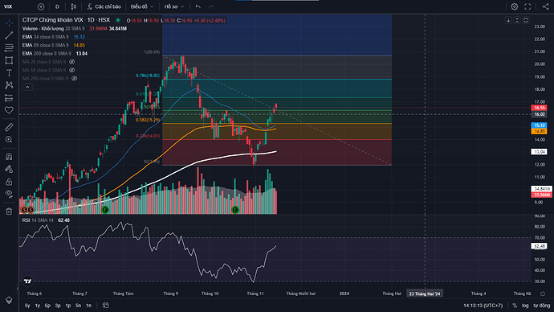554x312 pixels.
Task: Select the 3p time range
Action: coord(58,306)
